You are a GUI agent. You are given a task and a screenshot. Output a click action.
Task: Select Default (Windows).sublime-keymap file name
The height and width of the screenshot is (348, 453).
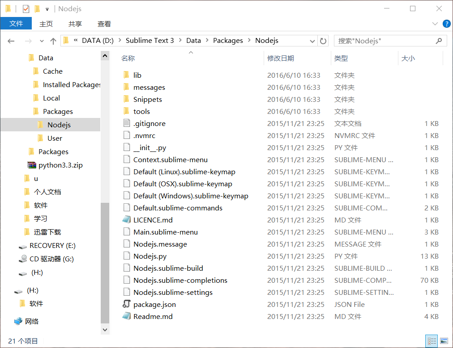tap(191, 196)
